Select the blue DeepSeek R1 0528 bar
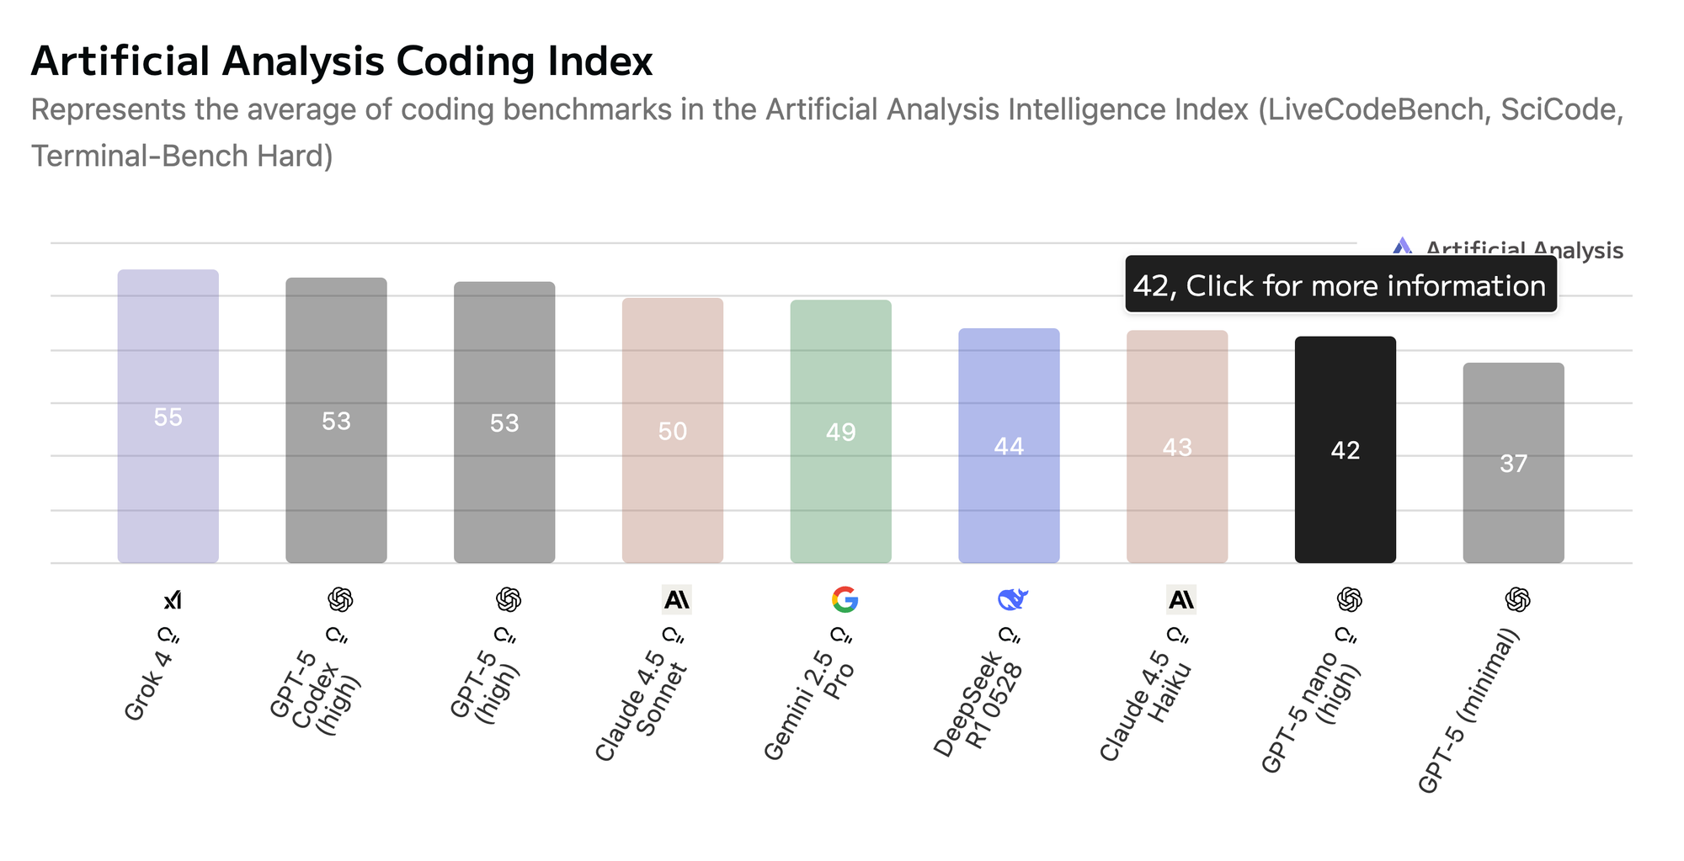Viewport: 1684px width, 861px height. (x=1009, y=445)
